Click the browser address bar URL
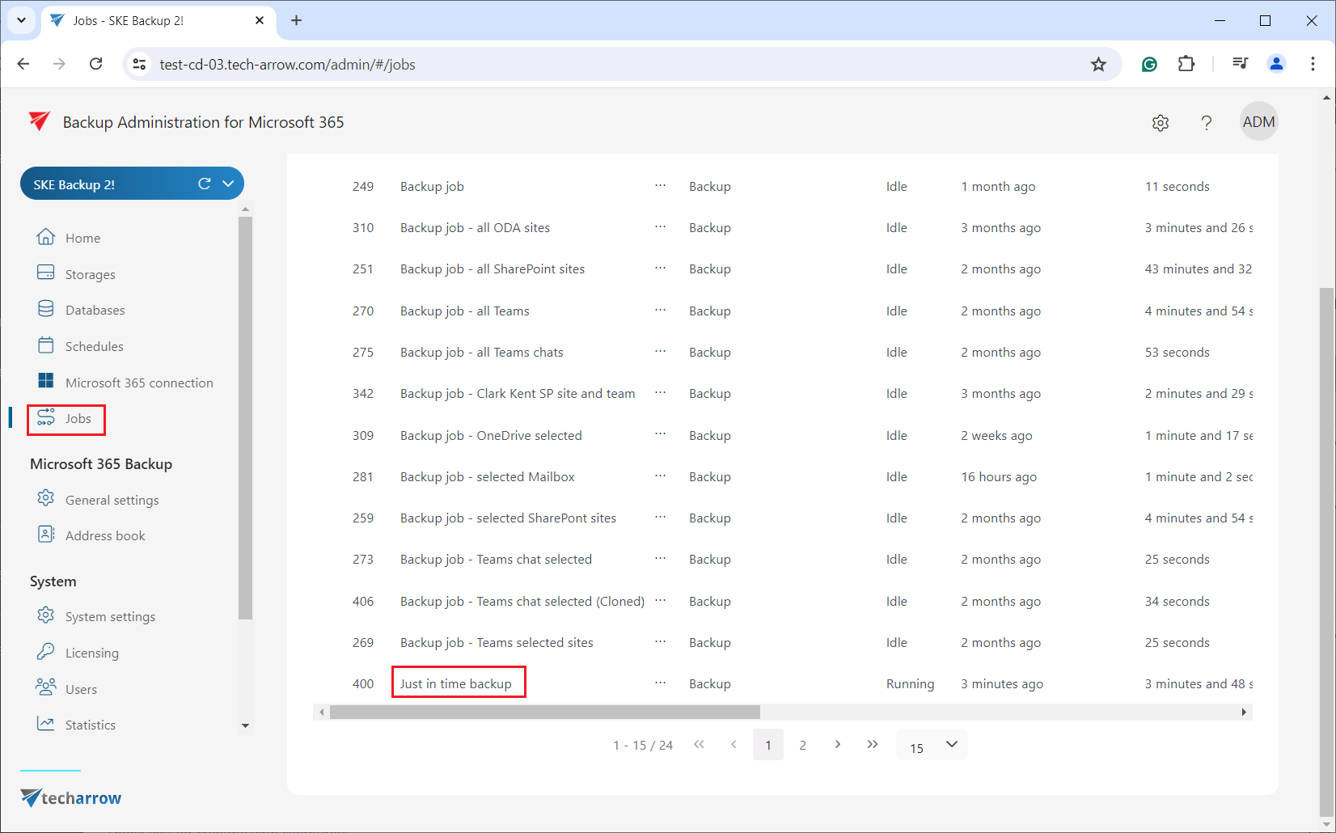The image size is (1336, 833). coord(287,65)
